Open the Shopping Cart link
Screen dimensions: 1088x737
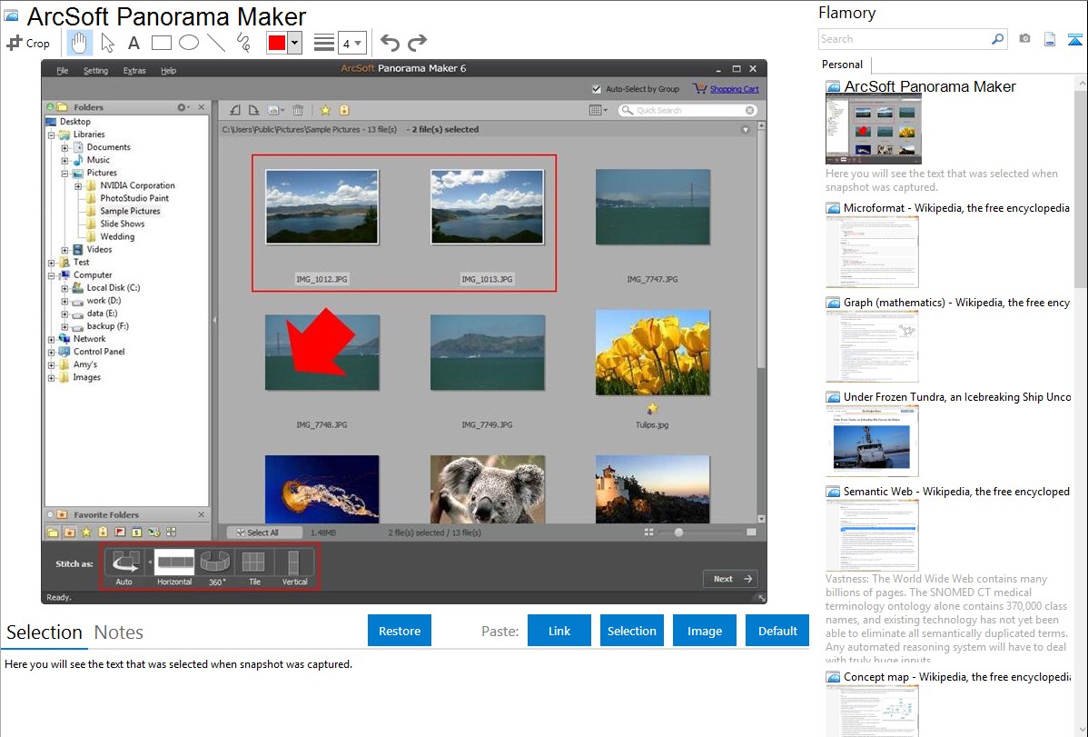734,89
